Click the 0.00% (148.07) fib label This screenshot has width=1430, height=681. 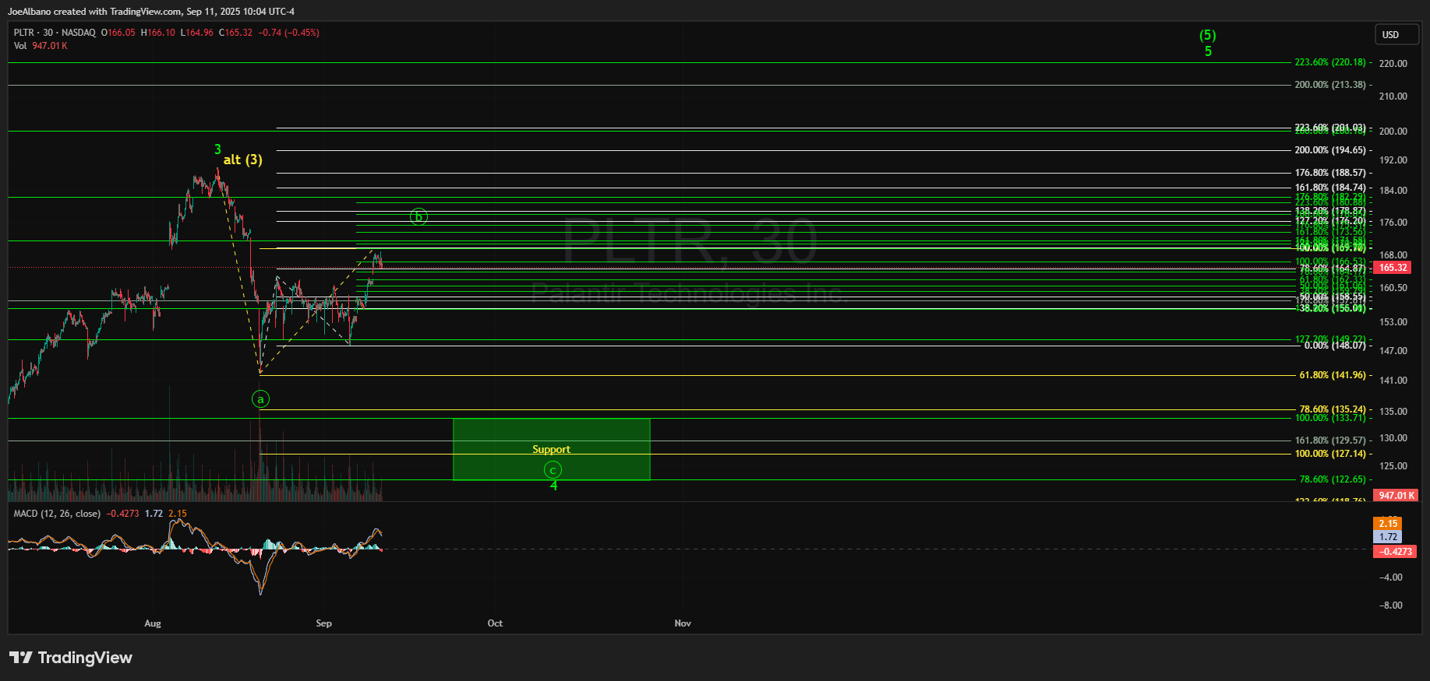pos(1335,345)
